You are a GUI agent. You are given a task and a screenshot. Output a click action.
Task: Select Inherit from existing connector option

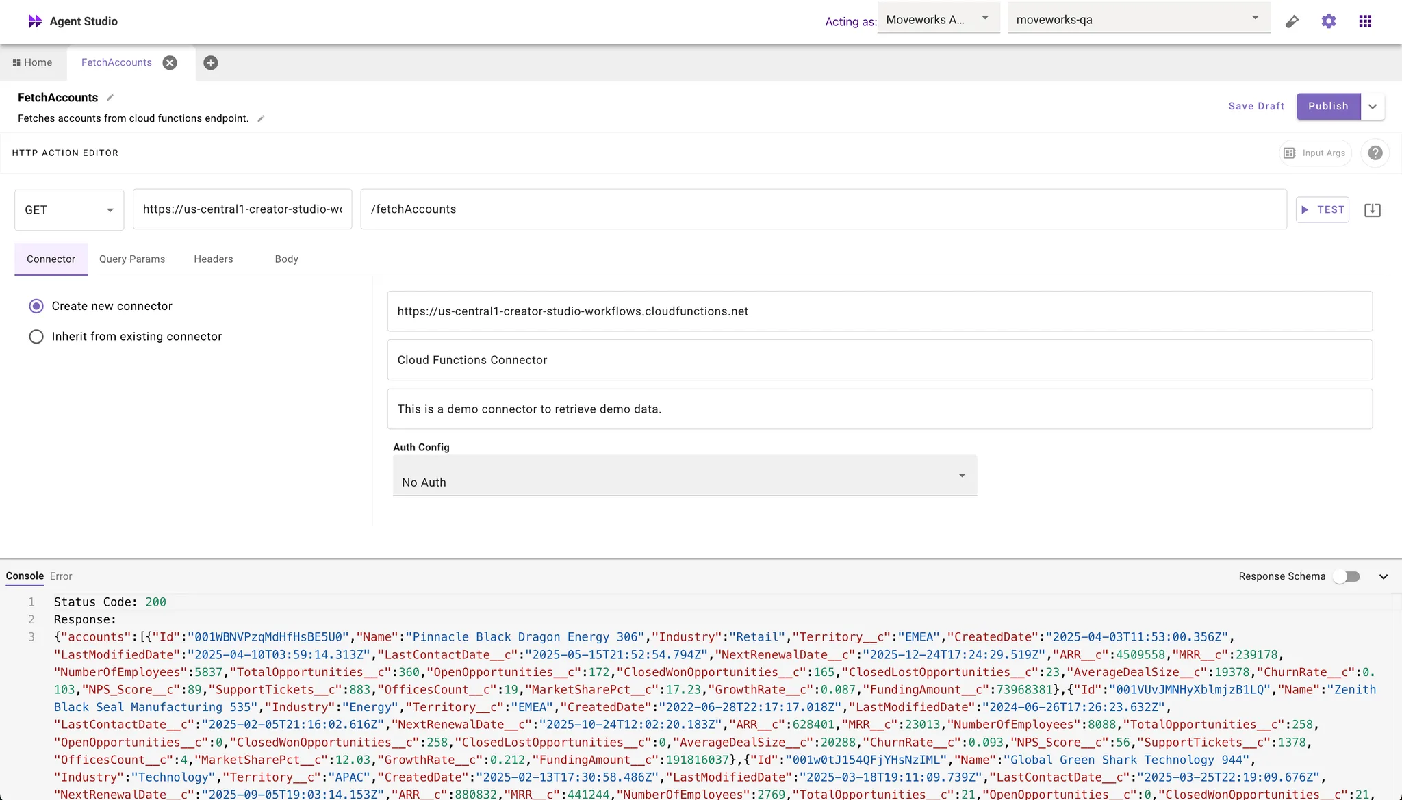[x=36, y=337]
